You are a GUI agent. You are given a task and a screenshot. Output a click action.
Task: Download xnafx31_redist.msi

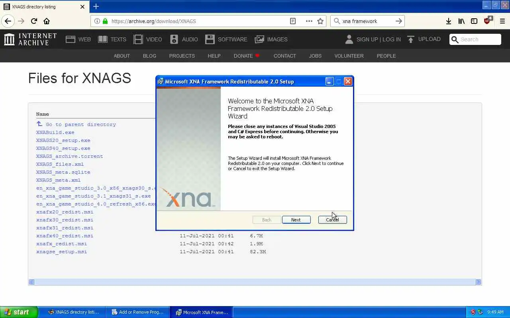point(65,228)
